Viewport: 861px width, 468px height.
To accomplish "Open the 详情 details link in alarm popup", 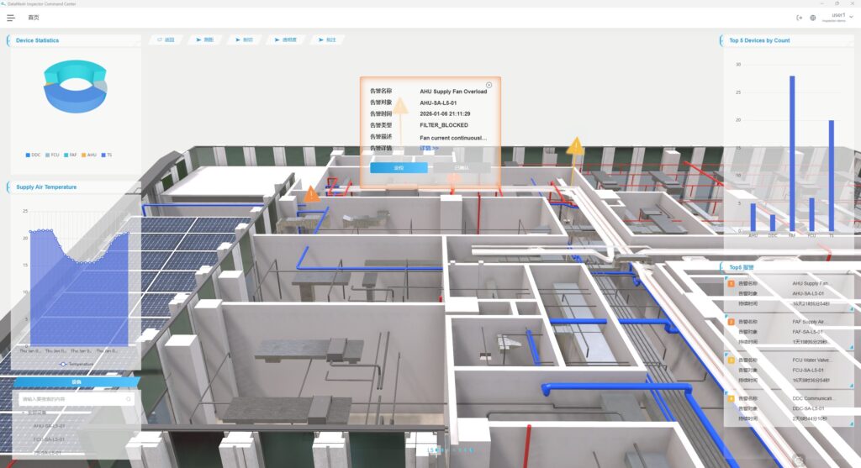I will click(429, 148).
